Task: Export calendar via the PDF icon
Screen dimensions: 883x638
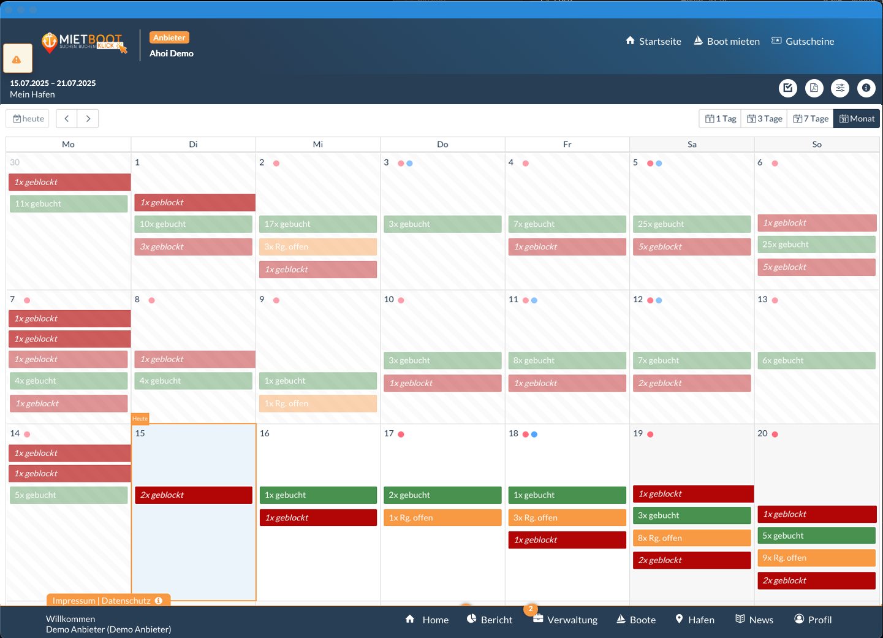Action: (814, 88)
